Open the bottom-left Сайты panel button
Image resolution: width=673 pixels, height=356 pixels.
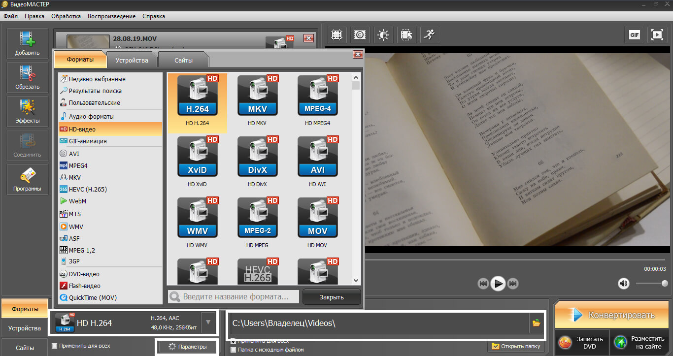point(25,348)
